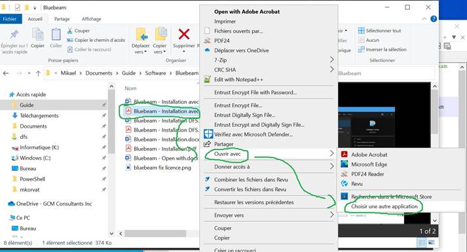Expand the Ouvrir avec submenu arrow

tap(332, 154)
